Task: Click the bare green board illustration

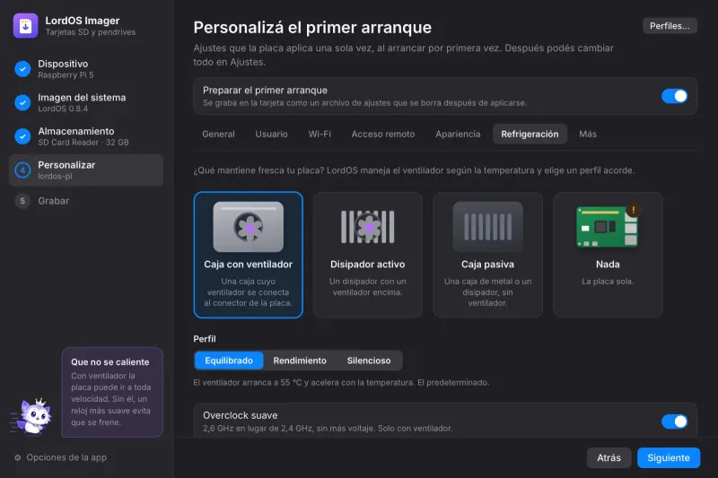Action: pos(608,227)
